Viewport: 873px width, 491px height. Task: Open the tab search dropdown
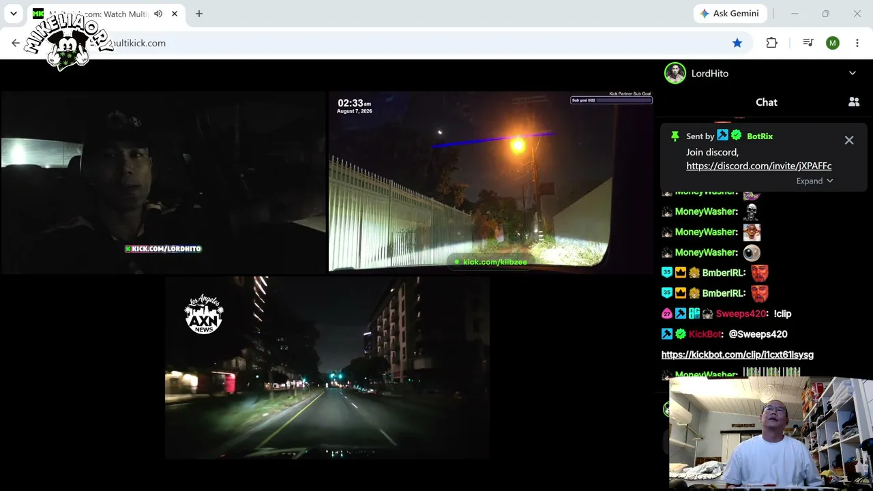13,14
